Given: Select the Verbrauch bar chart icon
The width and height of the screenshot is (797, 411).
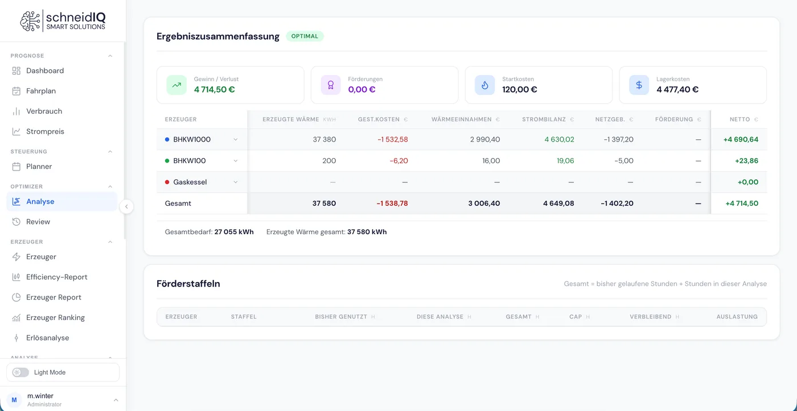Looking at the screenshot, I should click(17, 111).
